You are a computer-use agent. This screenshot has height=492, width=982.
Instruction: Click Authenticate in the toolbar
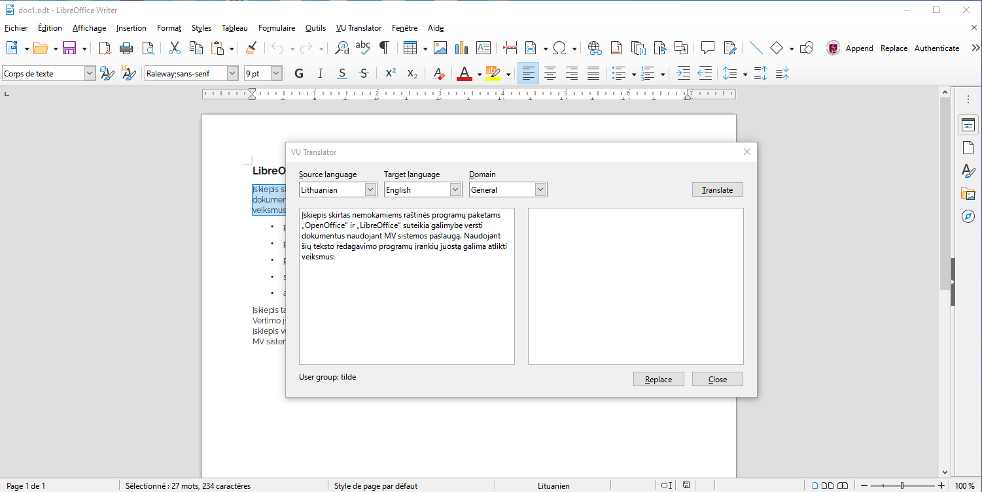click(x=937, y=48)
